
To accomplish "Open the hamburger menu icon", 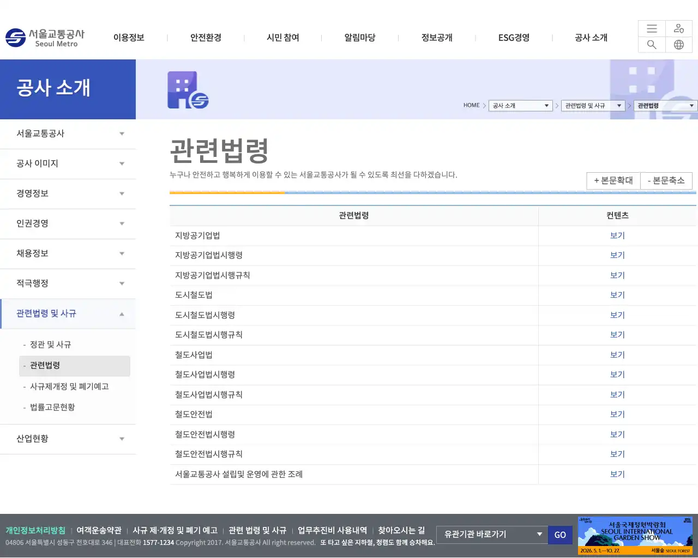I will [x=652, y=29].
